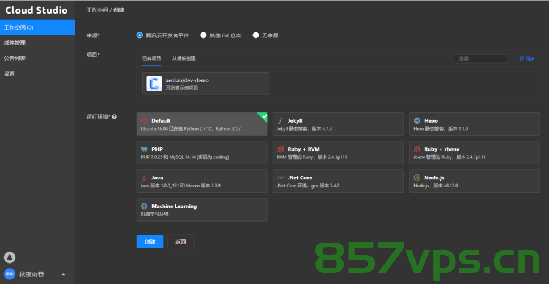Select the Jekyll environment card
The image size is (549, 284).
point(338,124)
